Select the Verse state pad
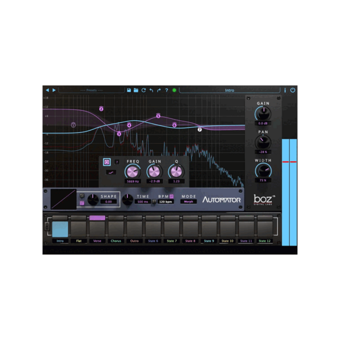The width and height of the screenshot is (340, 340). [97, 229]
